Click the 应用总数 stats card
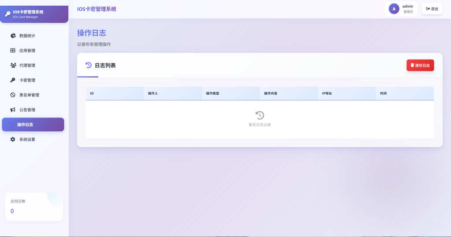The width and height of the screenshot is (451, 237). pyautogui.click(x=34, y=207)
